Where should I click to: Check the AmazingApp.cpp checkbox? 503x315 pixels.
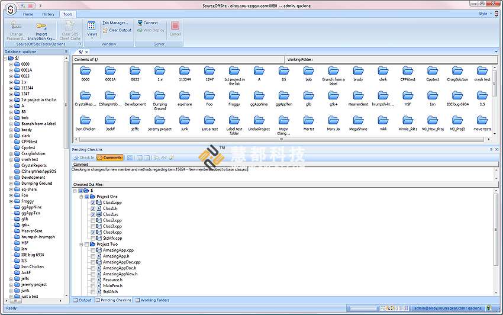pos(93,250)
